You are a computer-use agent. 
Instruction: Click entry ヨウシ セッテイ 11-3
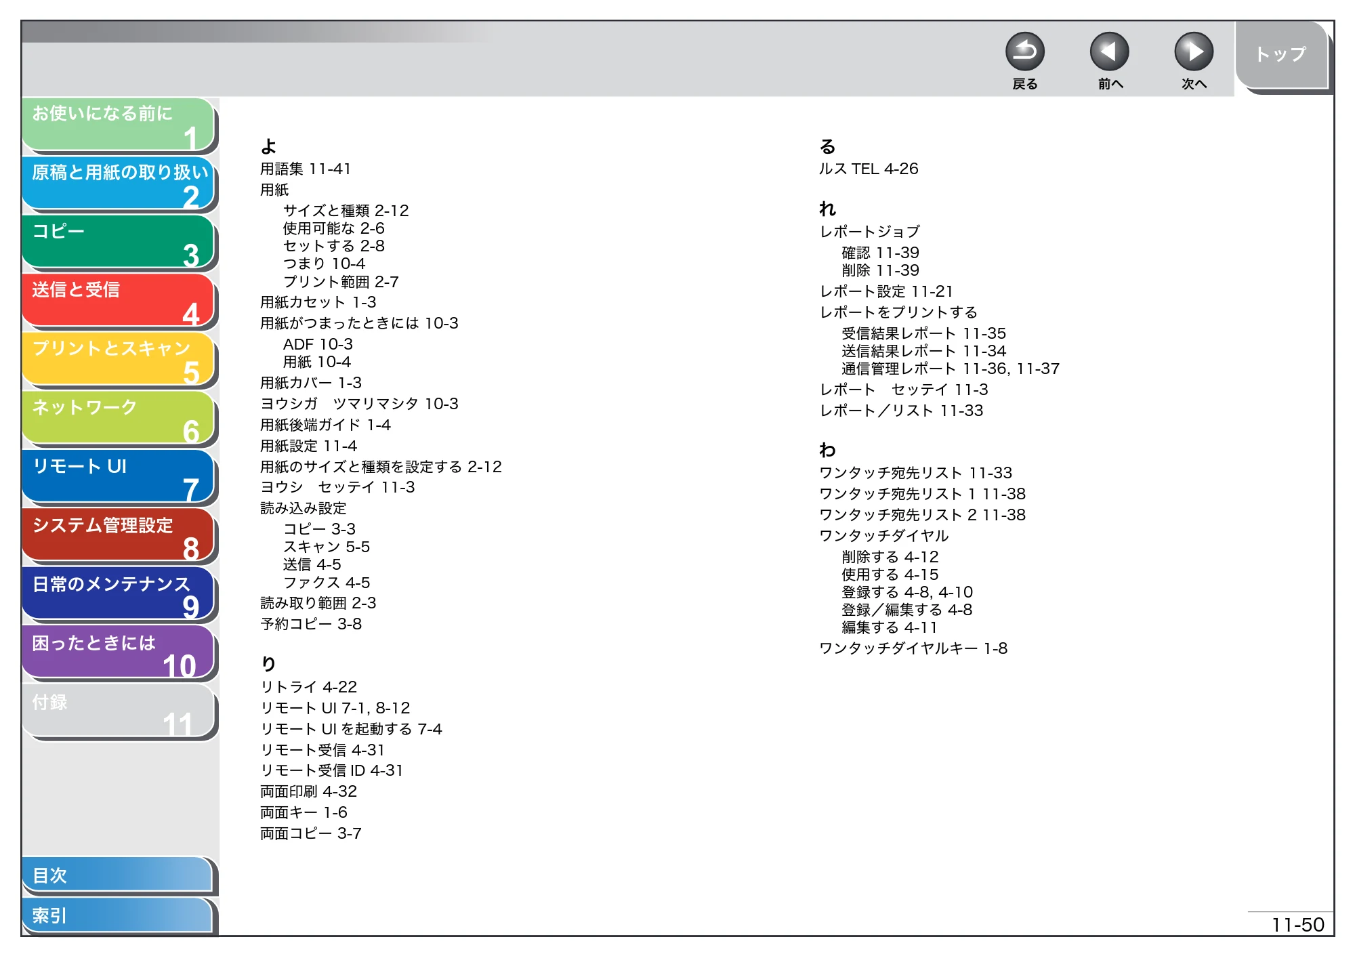(x=338, y=487)
